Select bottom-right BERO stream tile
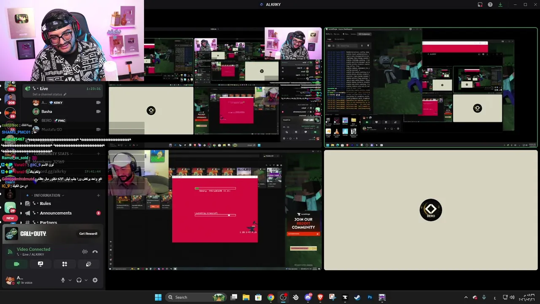Screen dimensions: 540x304 (x=431, y=210)
